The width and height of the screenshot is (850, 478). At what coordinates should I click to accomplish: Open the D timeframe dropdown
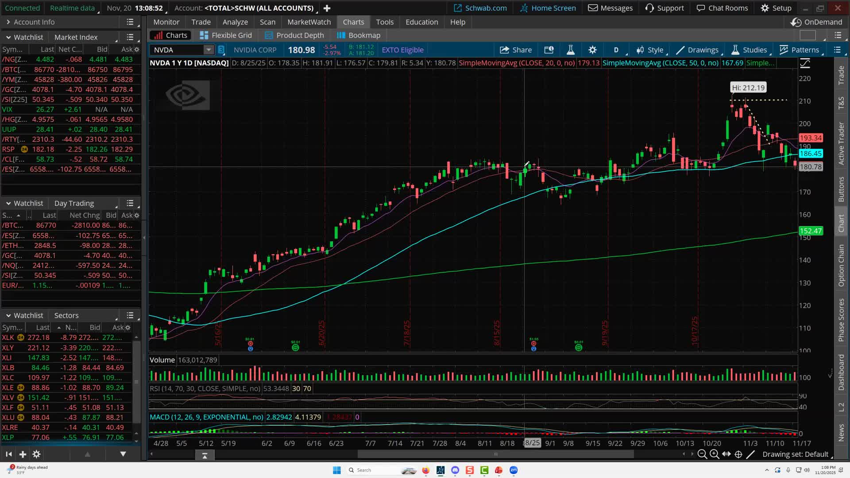tap(616, 50)
